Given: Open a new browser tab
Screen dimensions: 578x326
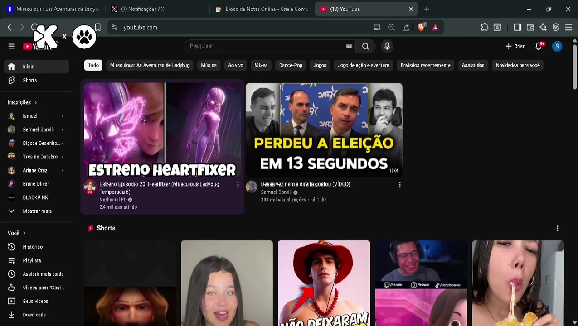Looking at the screenshot, I should 427,9.
